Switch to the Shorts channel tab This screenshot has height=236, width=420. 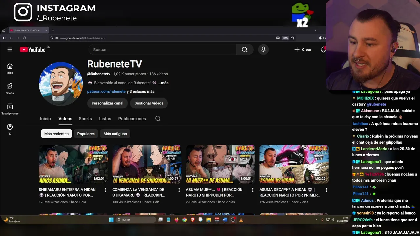click(x=85, y=119)
